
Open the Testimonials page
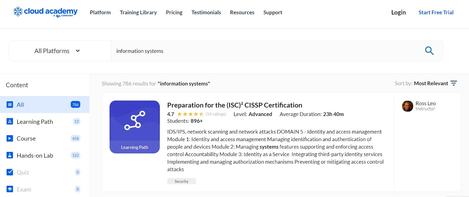206,12
